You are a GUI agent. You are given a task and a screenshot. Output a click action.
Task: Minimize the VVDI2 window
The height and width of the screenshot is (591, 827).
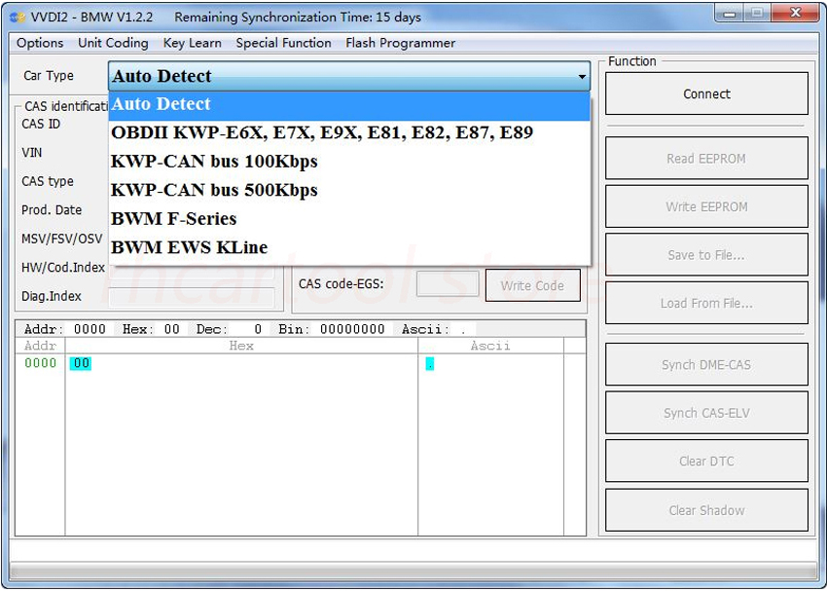730,14
